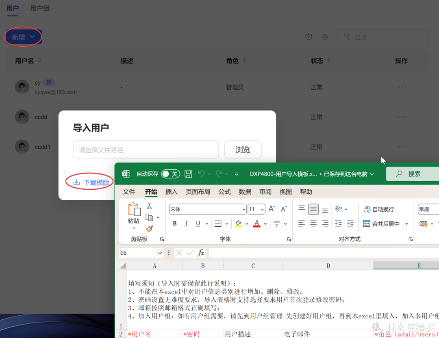Open the 新增 dropdown button
The width and height of the screenshot is (439, 338).
point(23,37)
